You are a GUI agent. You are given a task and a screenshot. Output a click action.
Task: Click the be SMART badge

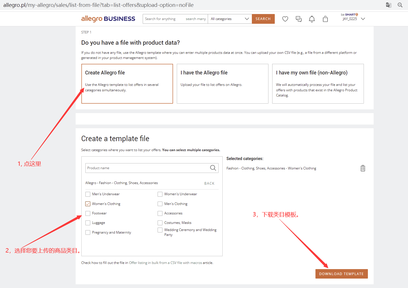click(350, 15)
